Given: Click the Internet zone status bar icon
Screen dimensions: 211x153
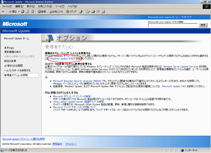Looking at the screenshot, I should click(x=183, y=150).
